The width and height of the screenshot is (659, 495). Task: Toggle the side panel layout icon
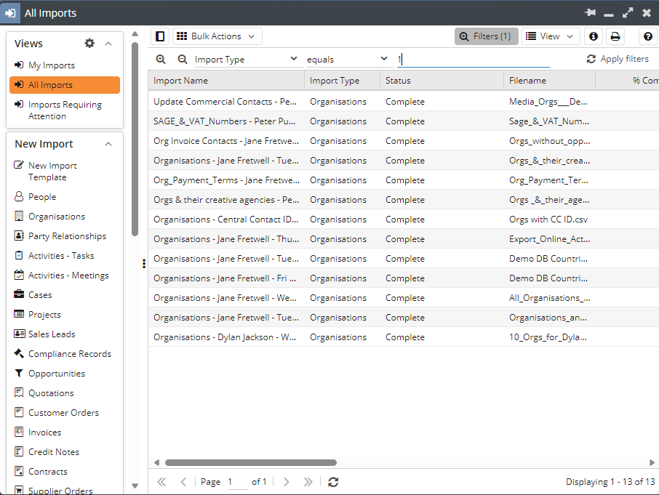(x=160, y=36)
